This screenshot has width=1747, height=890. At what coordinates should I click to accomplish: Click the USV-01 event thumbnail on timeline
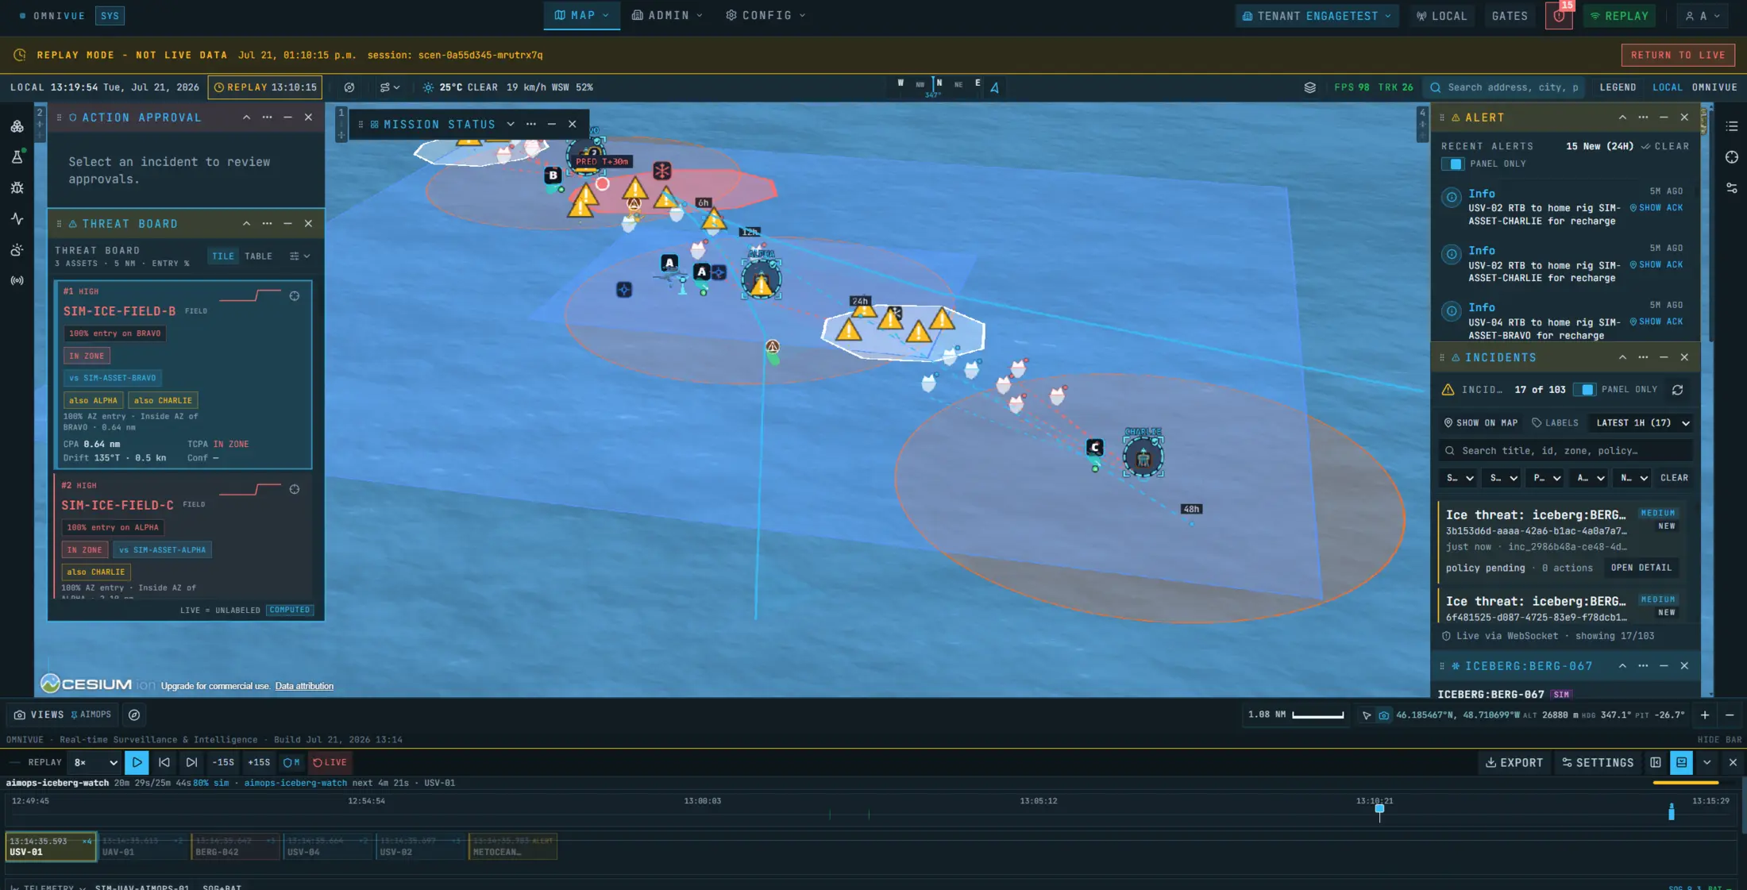pyautogui.click(x=51, y=847)
